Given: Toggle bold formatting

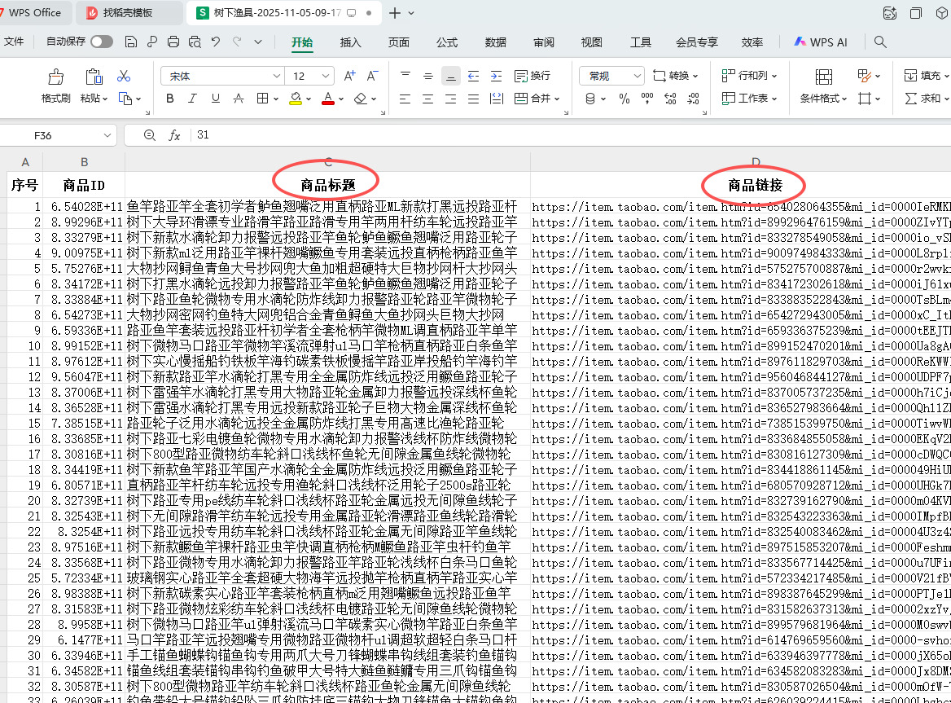Looking at the screenshot, I should [x=170, y=99].
